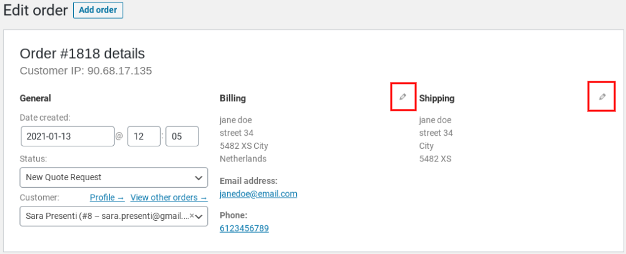626x254 pixels.
Task: Click the Billing section heading
Action: click(233, 98)
